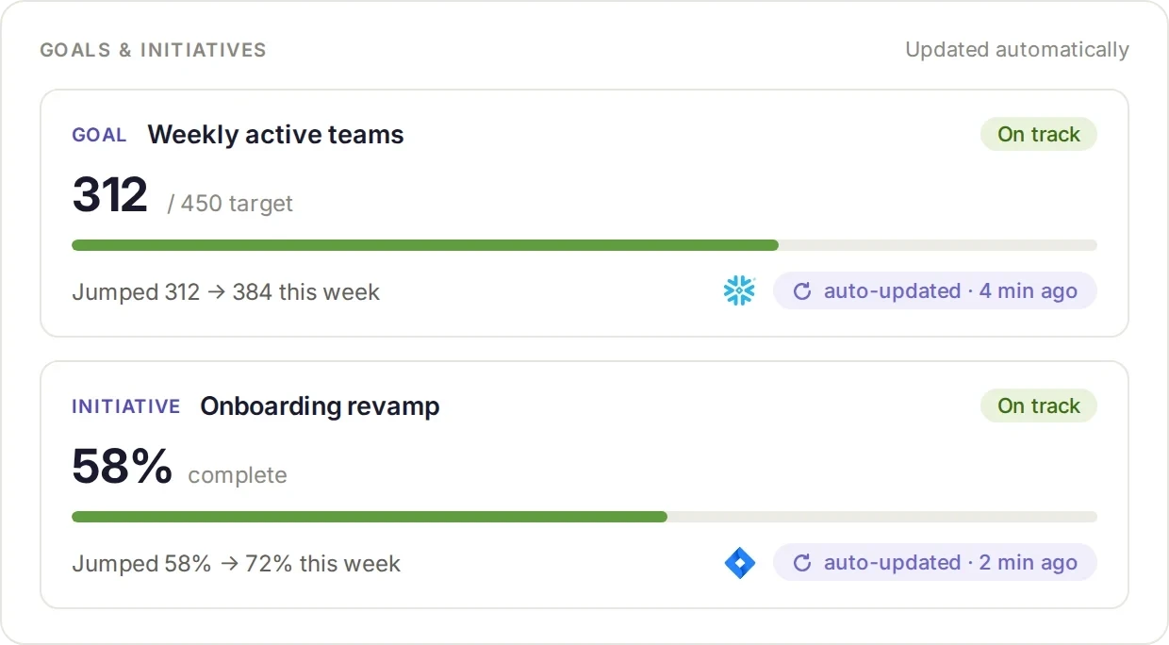Click refresh icon beside 2 min ago
The width and height of the screenshot is (1169, 645).
tap(802, 562)
